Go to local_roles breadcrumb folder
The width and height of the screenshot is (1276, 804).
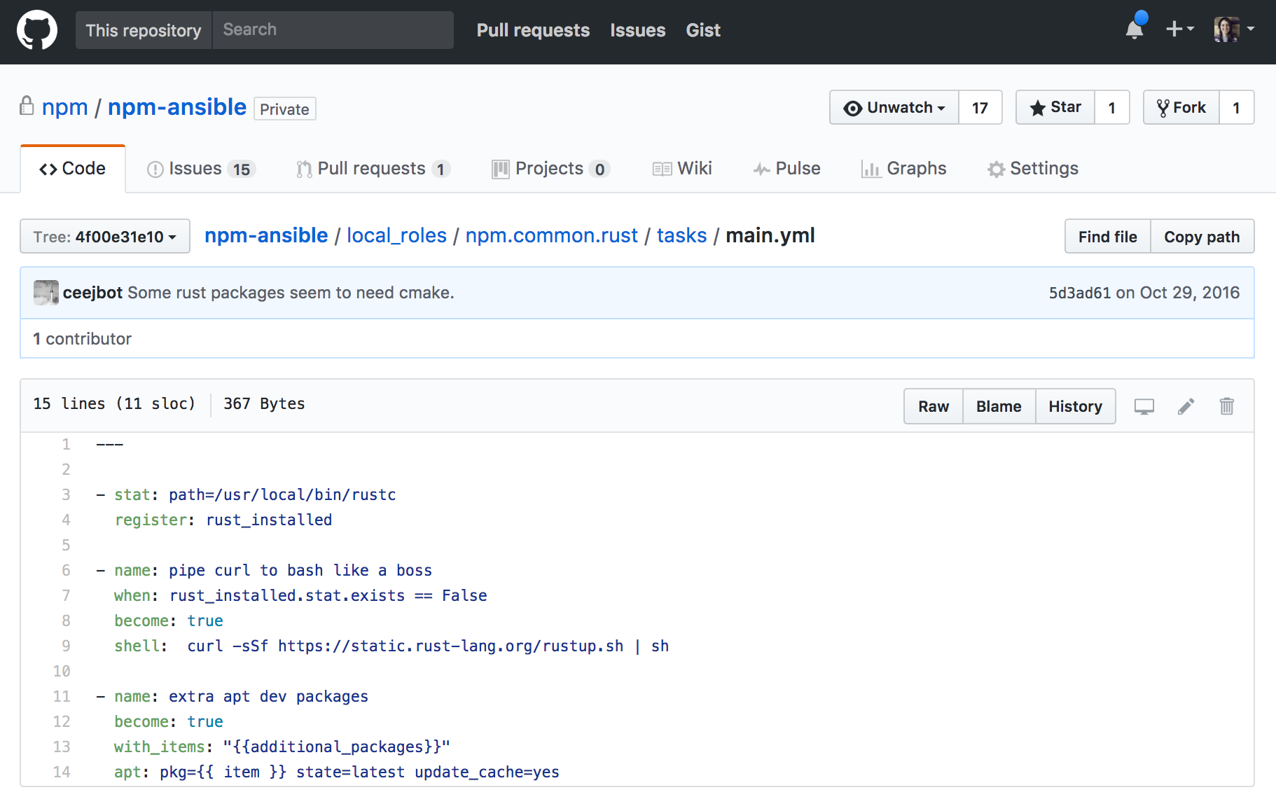tap(396, 235)
